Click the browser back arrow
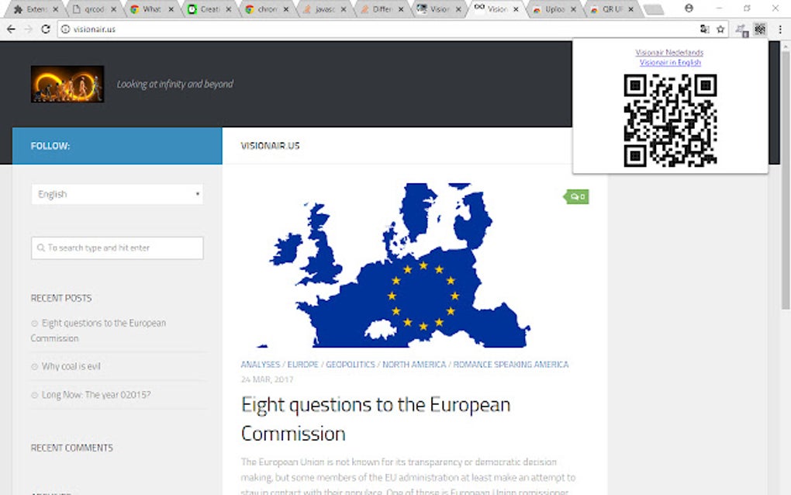 click(x=11, y=29)
